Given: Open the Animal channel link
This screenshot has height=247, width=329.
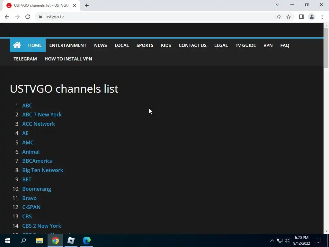Looking at the screenshot, I should pyautogui.click(x=31, y=152).
